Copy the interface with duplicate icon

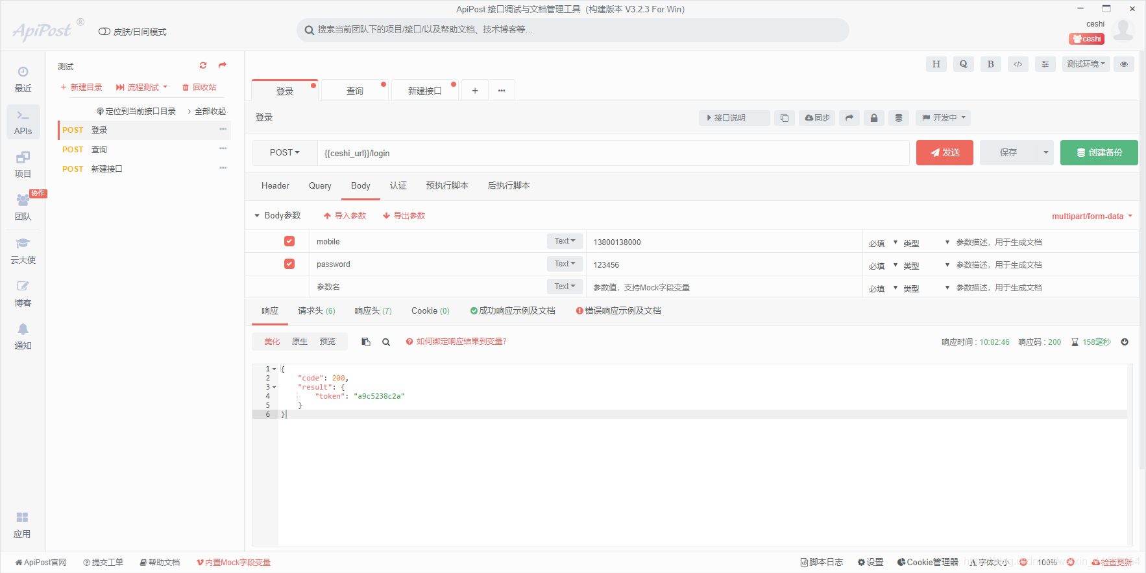tap(785, 118)
